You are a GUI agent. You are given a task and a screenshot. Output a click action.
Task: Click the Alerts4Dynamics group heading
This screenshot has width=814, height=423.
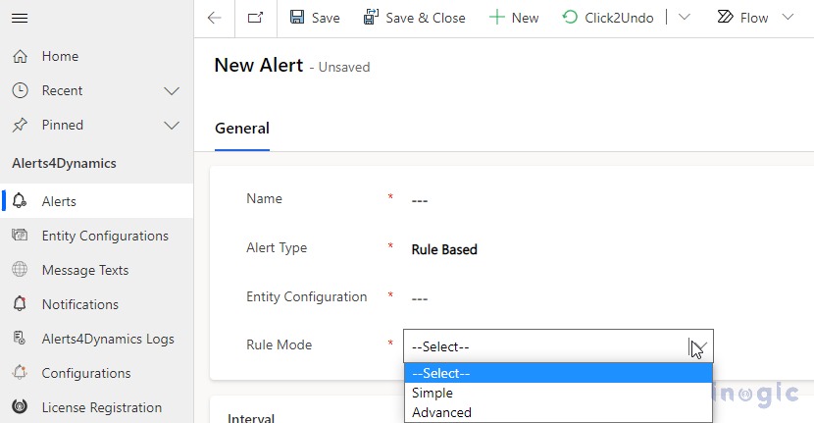[x=65, y=164]
